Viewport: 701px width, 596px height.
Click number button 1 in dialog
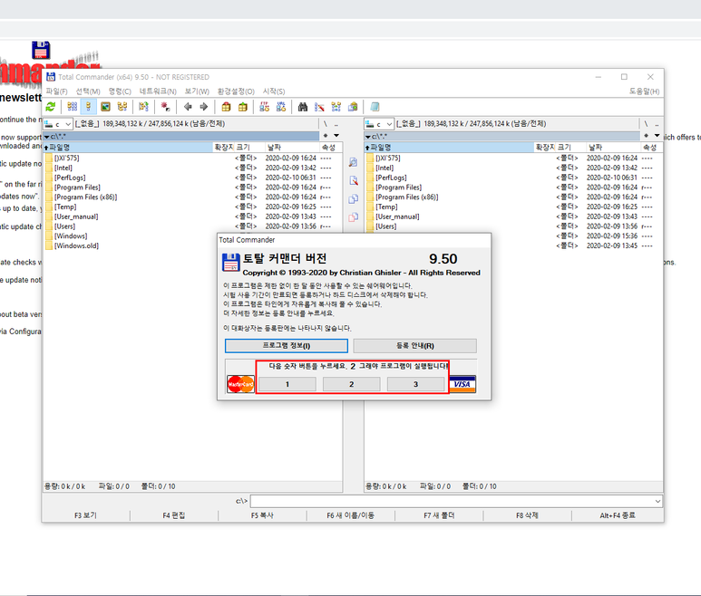pos(287,384)
